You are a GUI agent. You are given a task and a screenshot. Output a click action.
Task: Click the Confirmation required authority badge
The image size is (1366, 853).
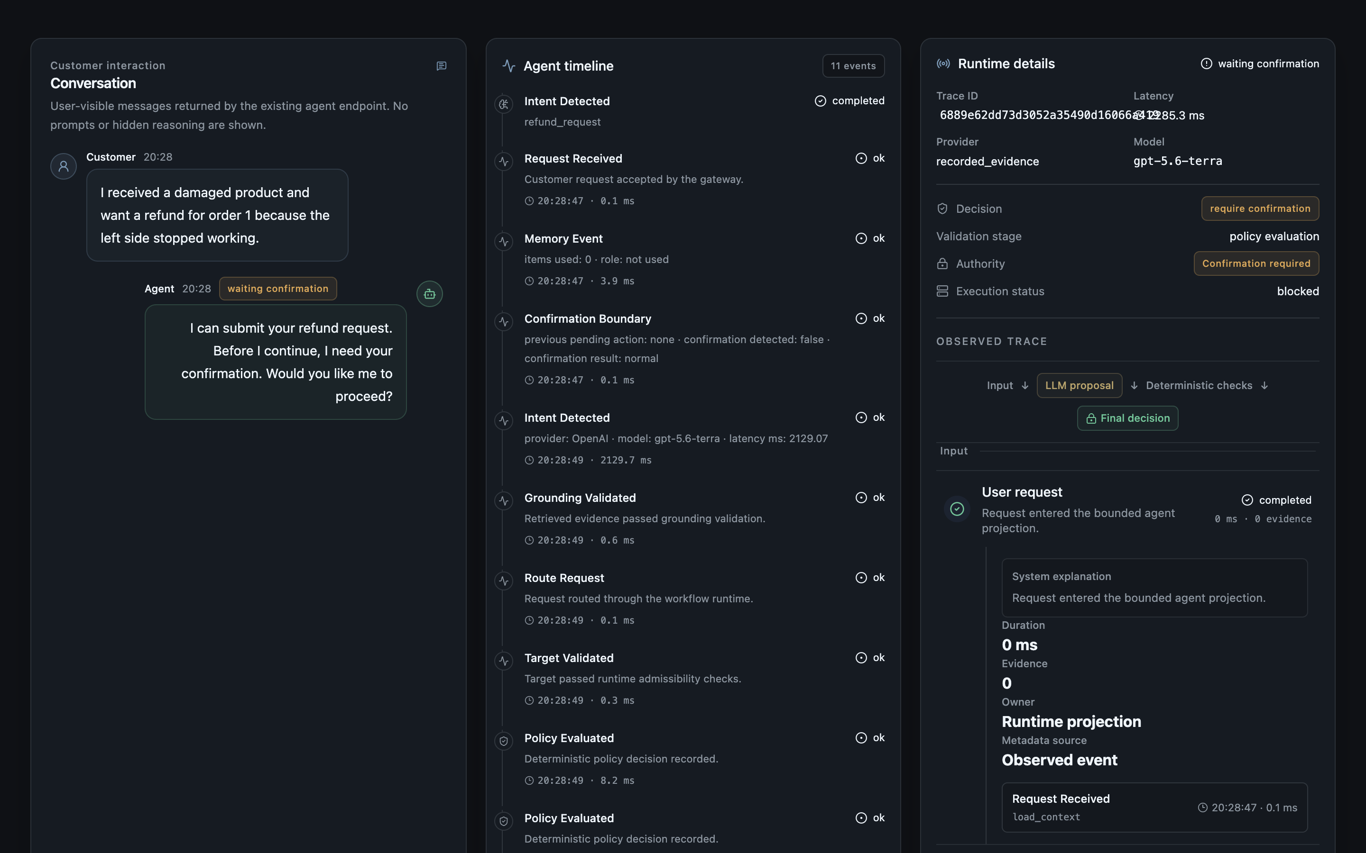(1256, 263)
